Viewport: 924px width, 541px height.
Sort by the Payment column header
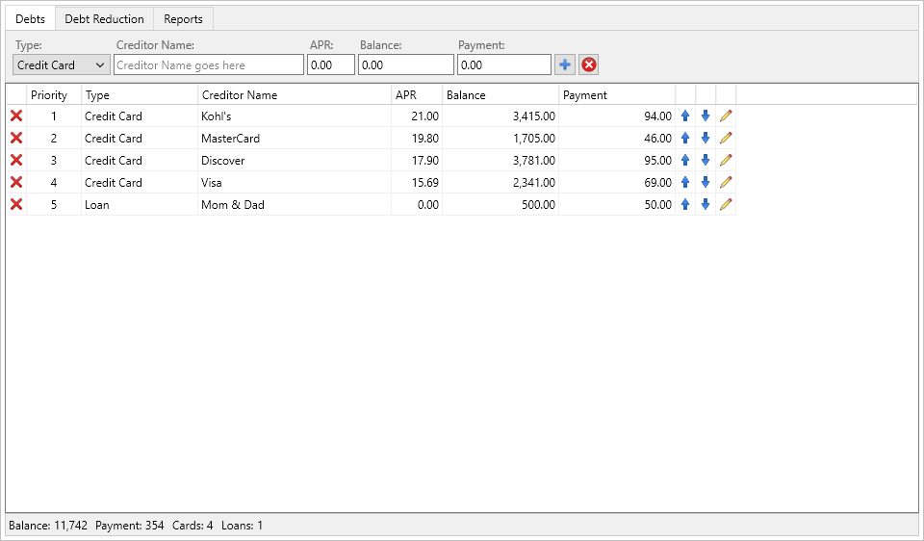click(617, 95)
